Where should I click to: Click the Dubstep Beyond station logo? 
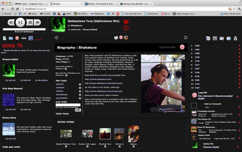click(x=9, y=100)
